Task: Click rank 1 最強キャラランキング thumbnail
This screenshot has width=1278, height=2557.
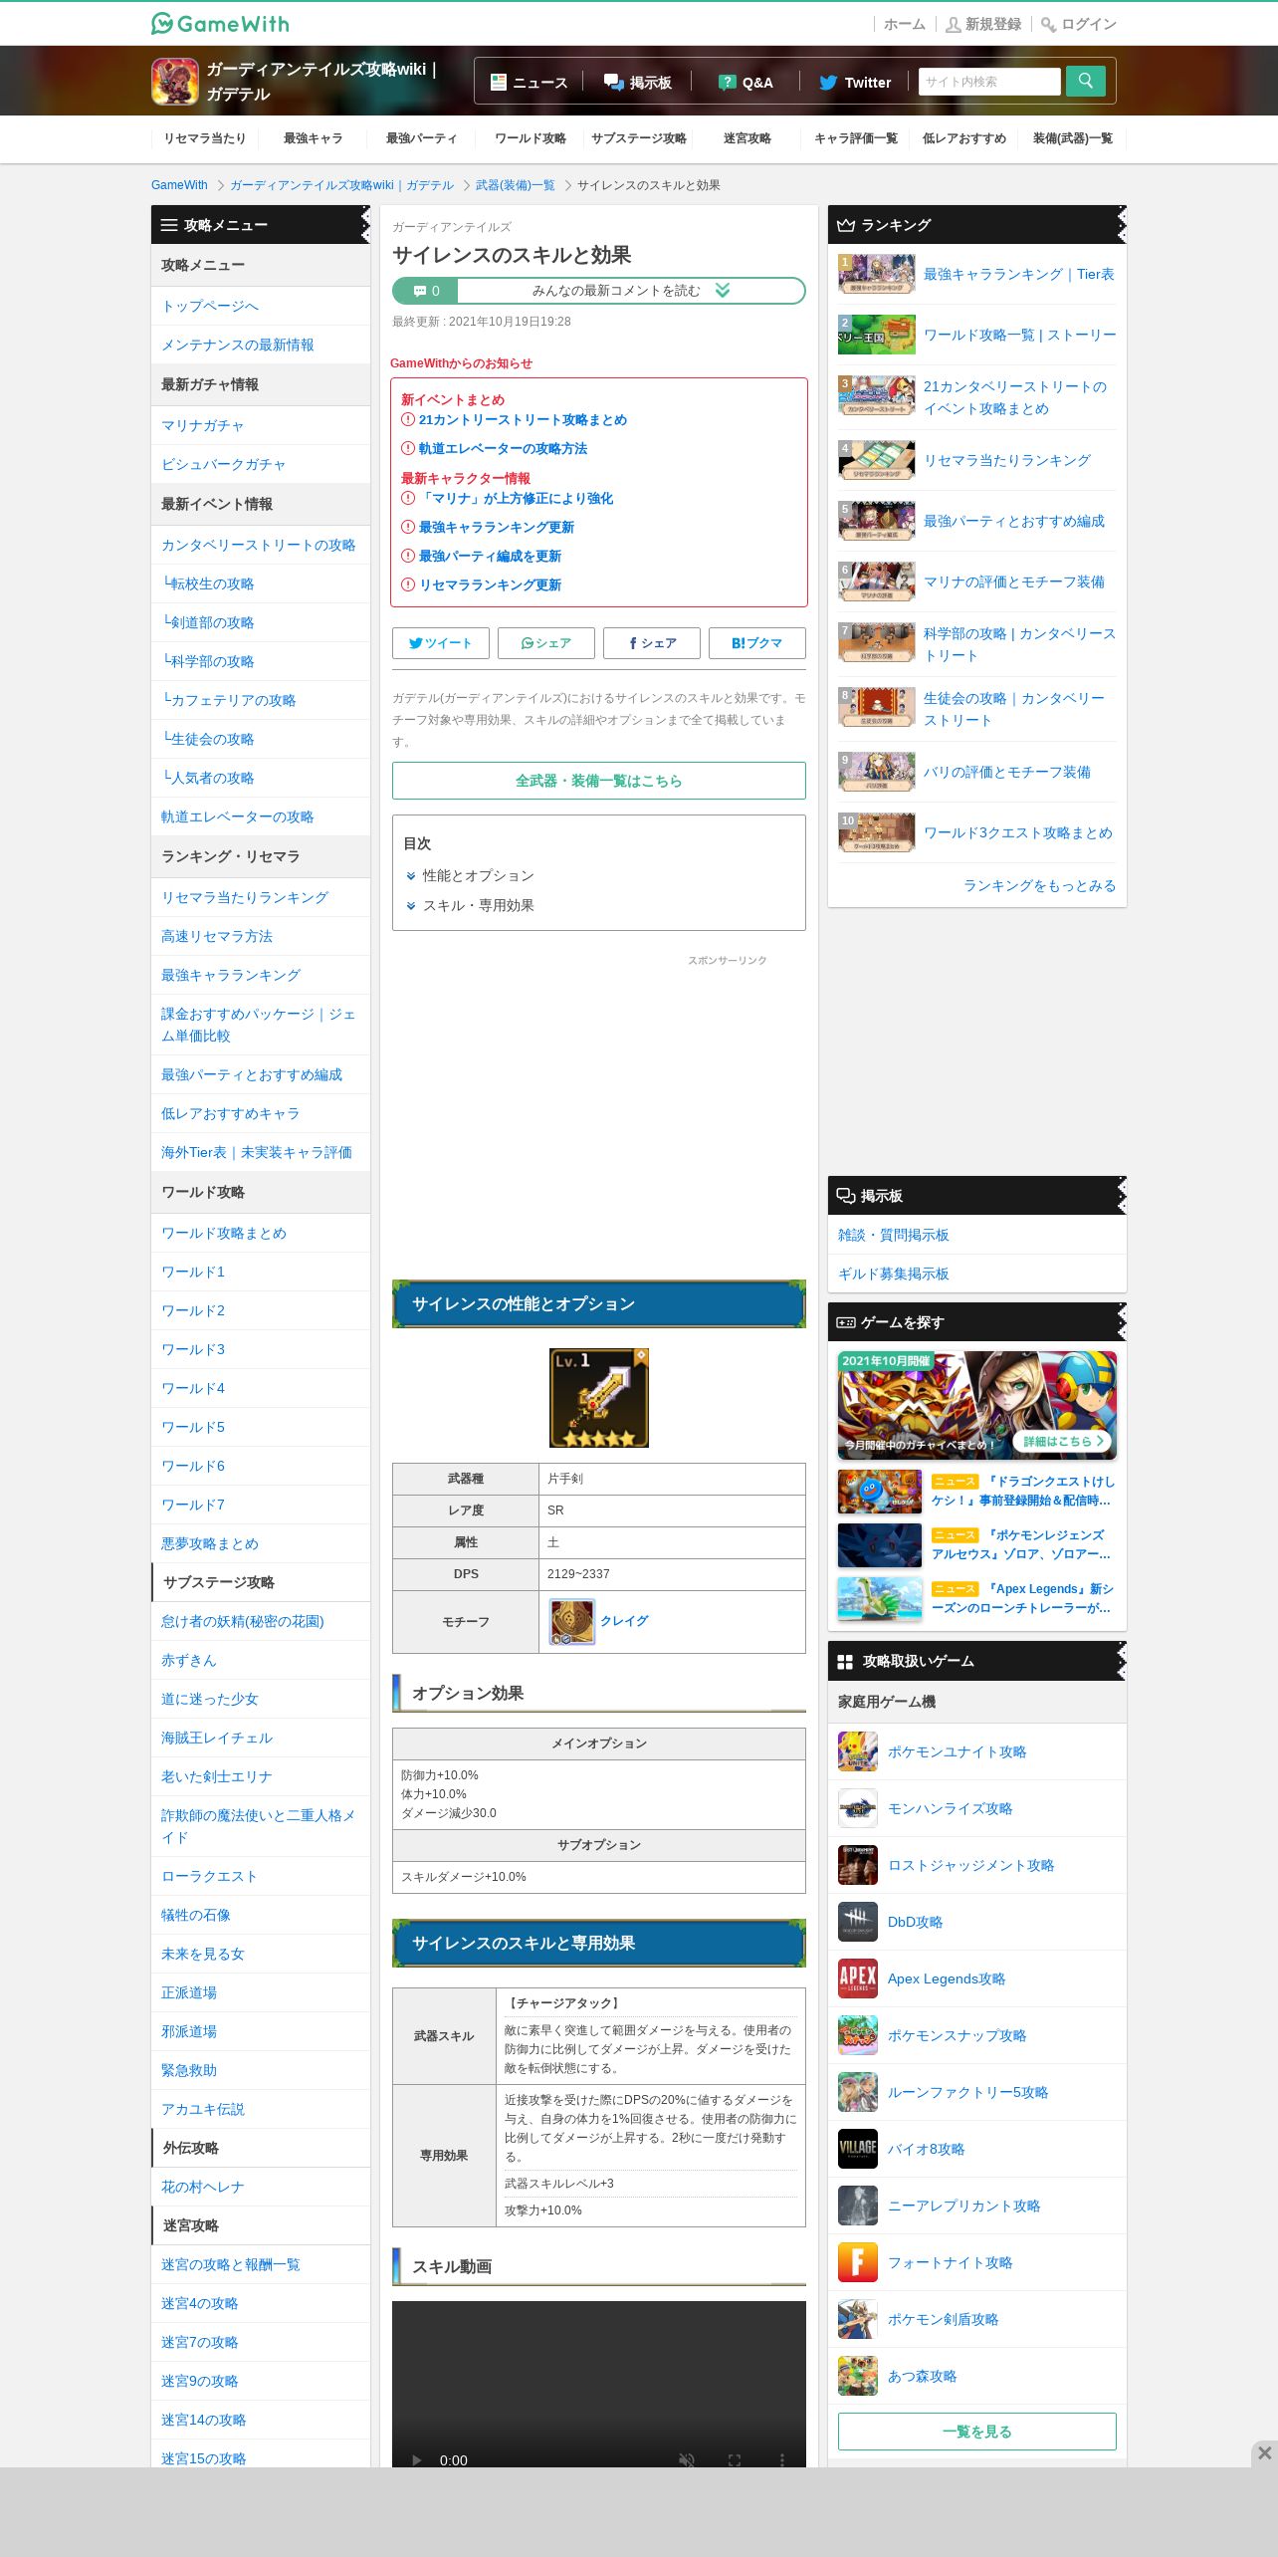Action: (x=877, y=274)
